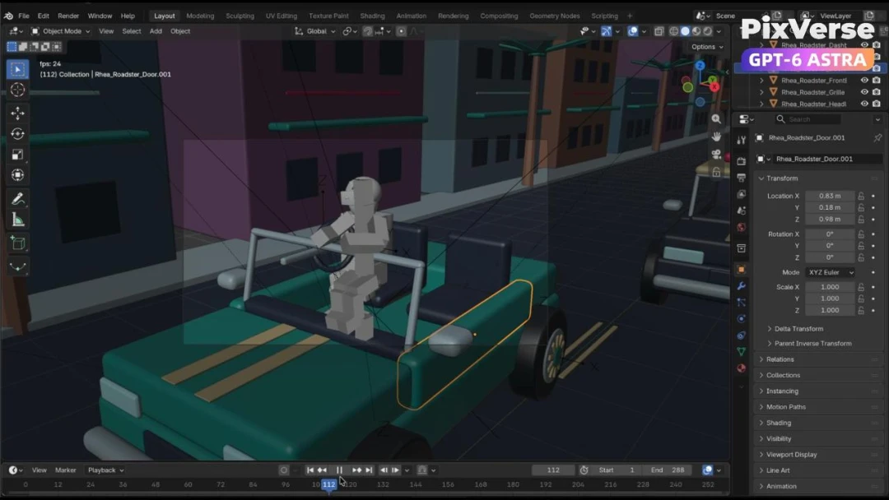Expand the Relations panel

[780, 359]
